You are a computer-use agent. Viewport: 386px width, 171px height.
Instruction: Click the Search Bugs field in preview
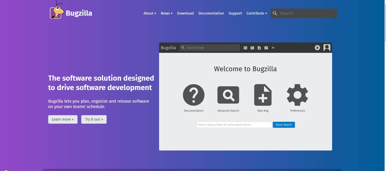(x=210, y=48)
